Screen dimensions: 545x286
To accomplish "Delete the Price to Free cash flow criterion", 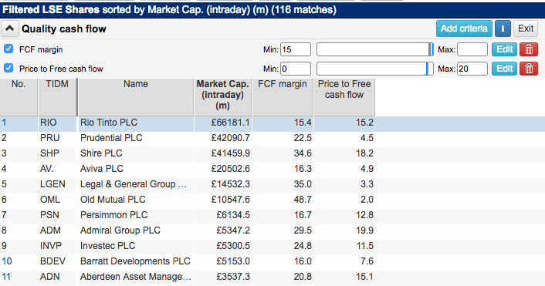I will [529, 69].
